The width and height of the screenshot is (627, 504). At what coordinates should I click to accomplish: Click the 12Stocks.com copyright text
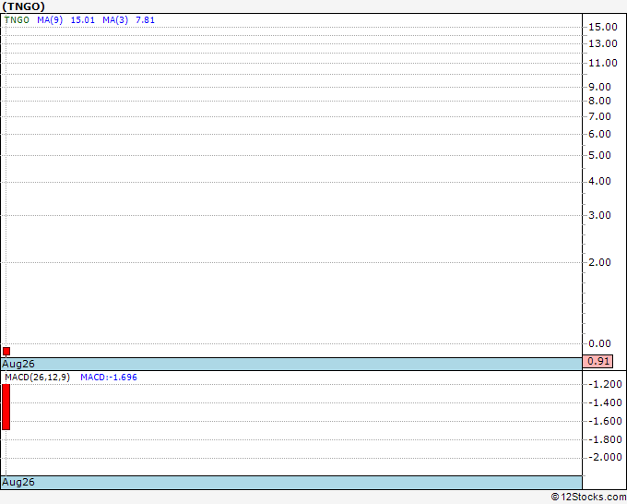[x=588, y=498]
